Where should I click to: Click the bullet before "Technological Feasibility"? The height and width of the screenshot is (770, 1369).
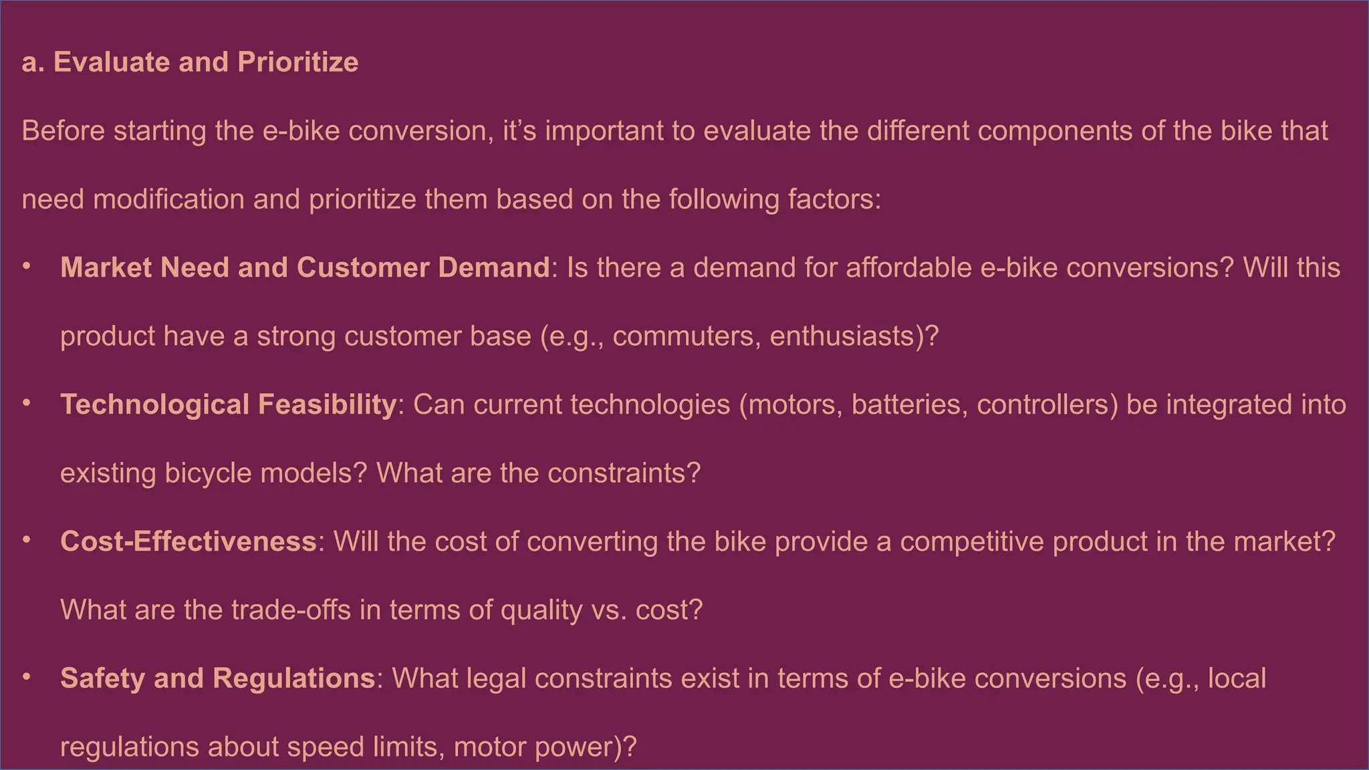pos(27,404)
